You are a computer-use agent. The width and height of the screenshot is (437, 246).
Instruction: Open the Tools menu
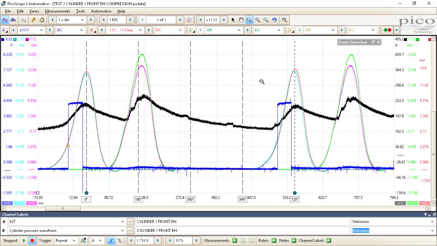pos(81,11)
